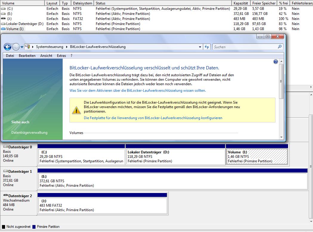Select the (E:) 372,61 GB partition block
This screenshot has width=313, height=232.
pos(172,179)
